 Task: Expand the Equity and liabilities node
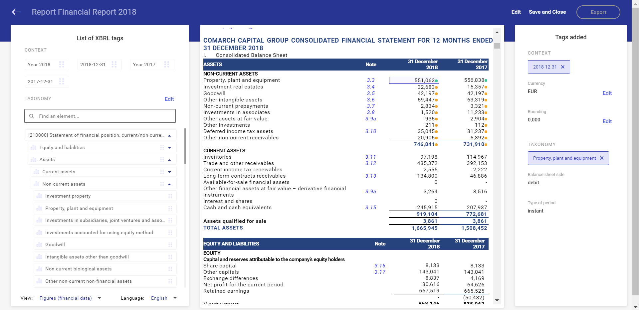click(169, 148)
